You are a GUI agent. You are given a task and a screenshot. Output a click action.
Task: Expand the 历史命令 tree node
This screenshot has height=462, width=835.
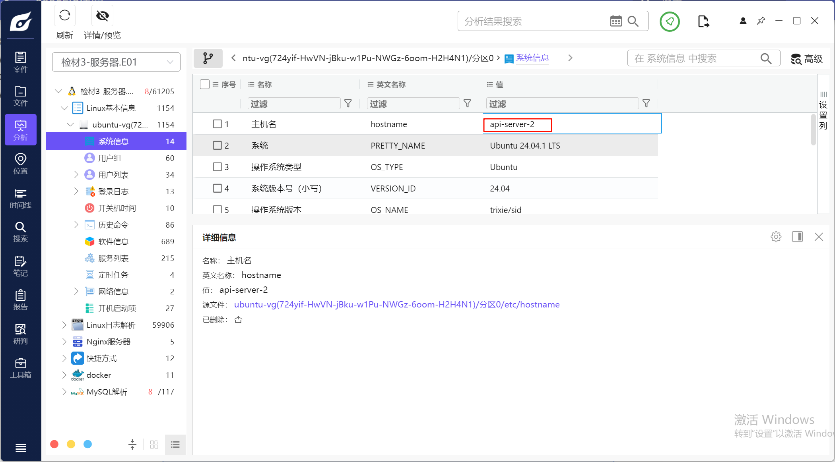pyautogui.click(x=76, y=225)
